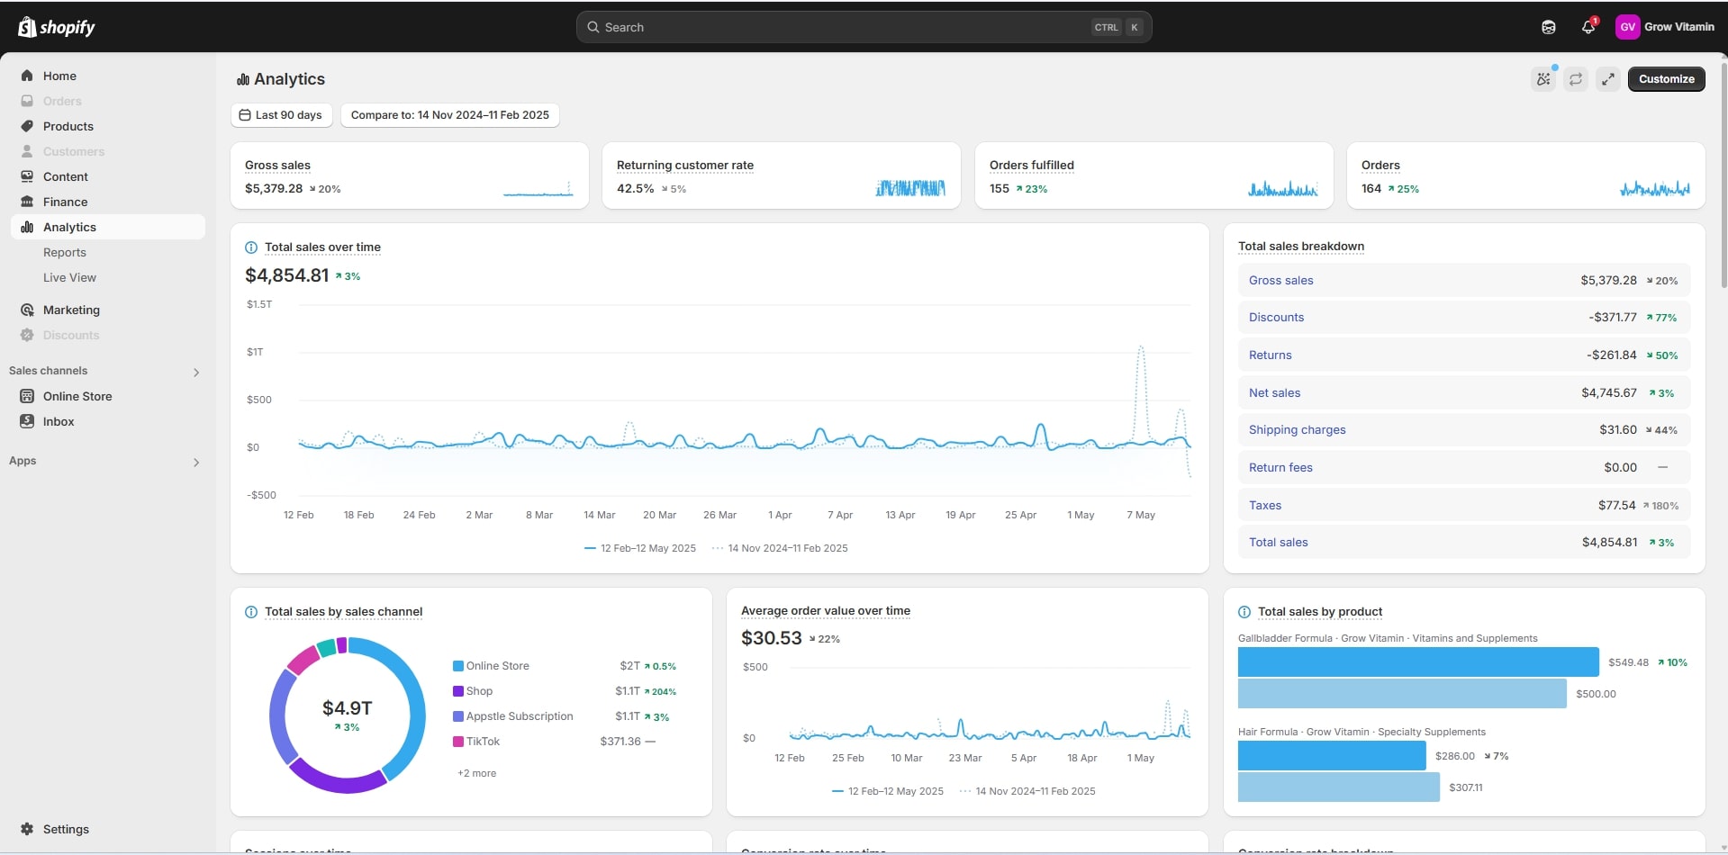
Task: Open Settings via the gear icon
Action: [27, 829]
